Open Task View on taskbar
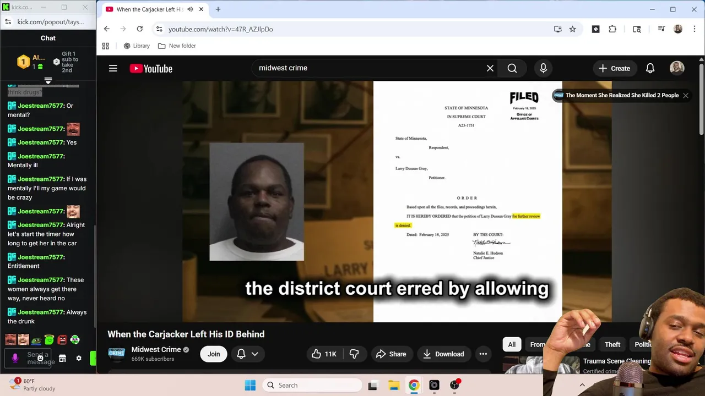 pyautogui.click(x=373, y=386)
